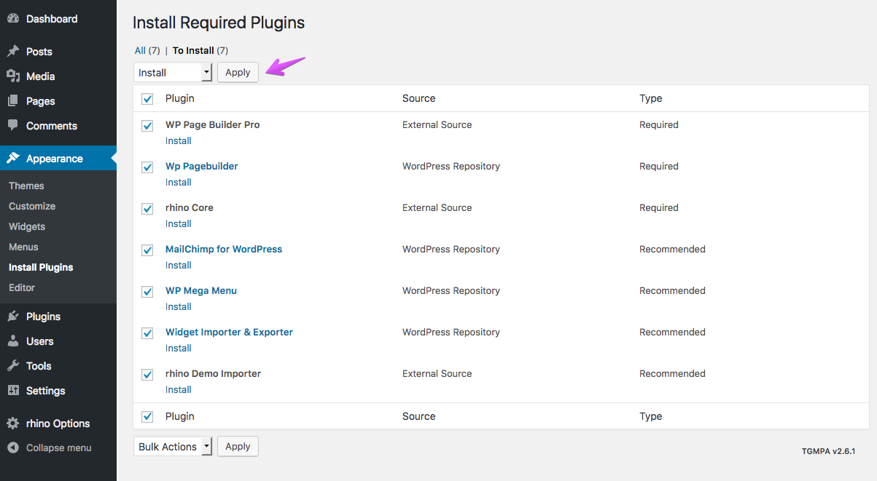Click Install link under WP Mega Menu
The width and height of the screenshot is (877, 481).
click(x=179, y=307)
